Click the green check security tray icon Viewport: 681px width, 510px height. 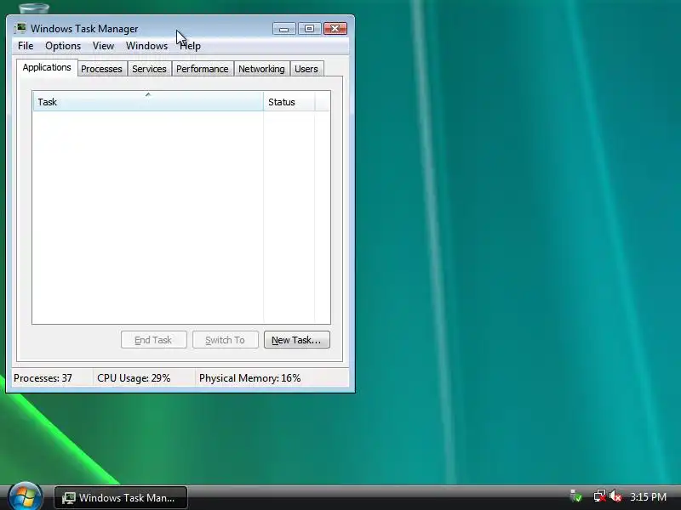pos(575,496)
